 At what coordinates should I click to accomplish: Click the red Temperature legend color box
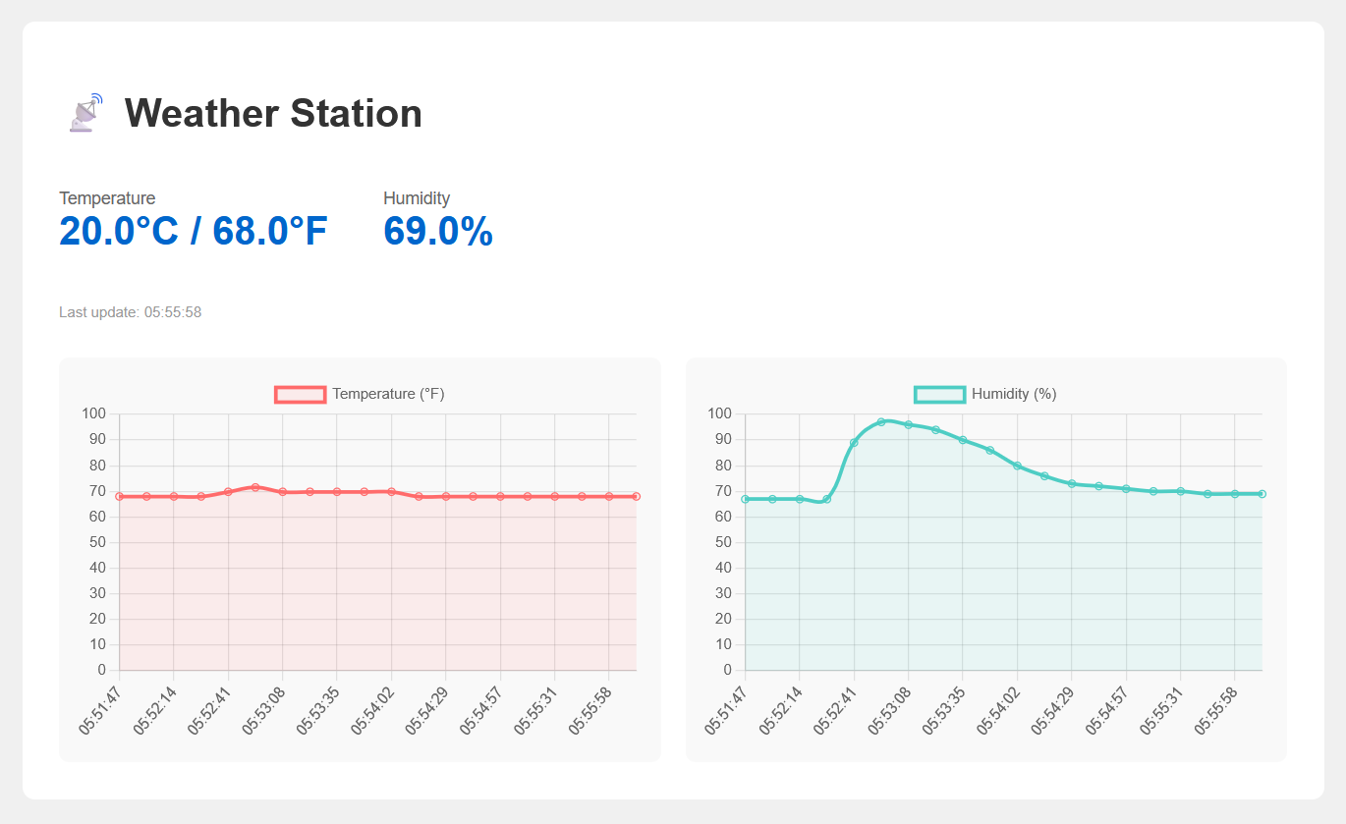(300, 394)
